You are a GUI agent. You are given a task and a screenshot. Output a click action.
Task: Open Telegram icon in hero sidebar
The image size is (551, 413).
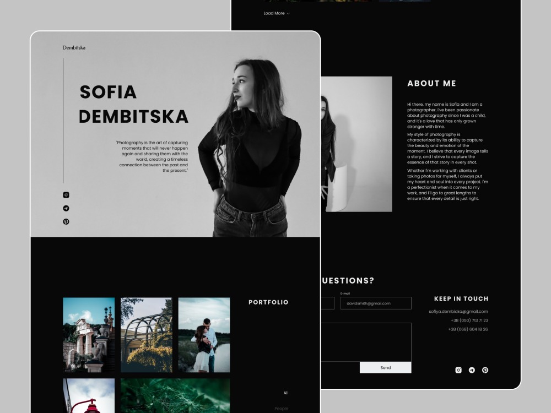point(66,208)
